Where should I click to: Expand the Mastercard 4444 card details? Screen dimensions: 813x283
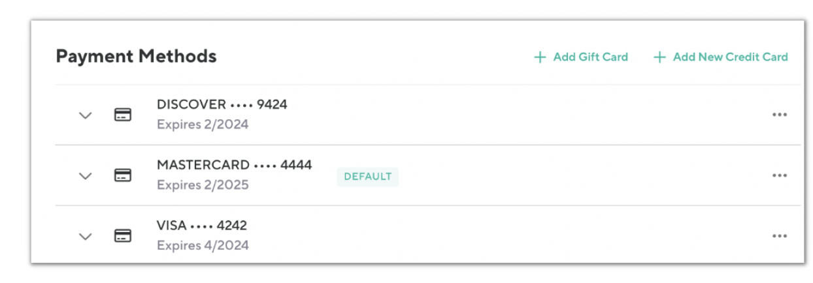pyautogui.click(x=86, y=176)
